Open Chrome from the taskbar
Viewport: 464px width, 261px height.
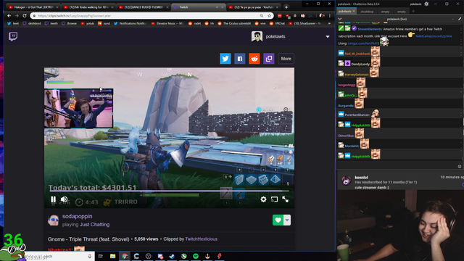coord(125,256)
